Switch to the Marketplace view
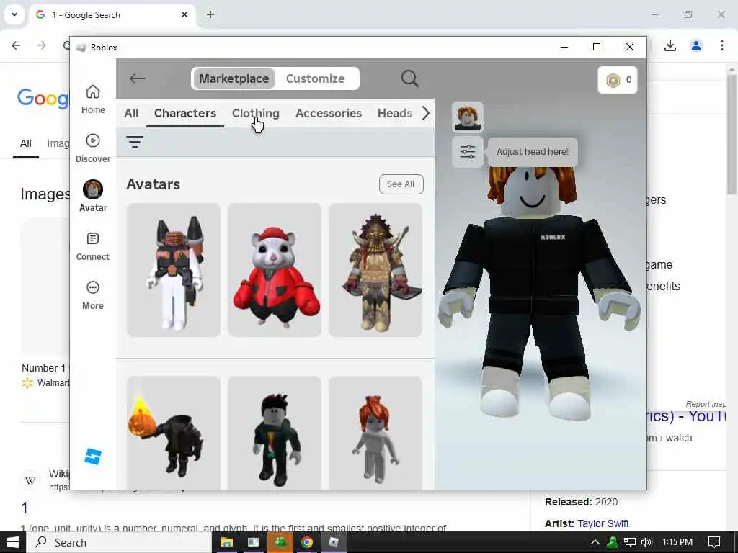Image resolution: width=738 pixels, height=553 pixels. [234, 78]
